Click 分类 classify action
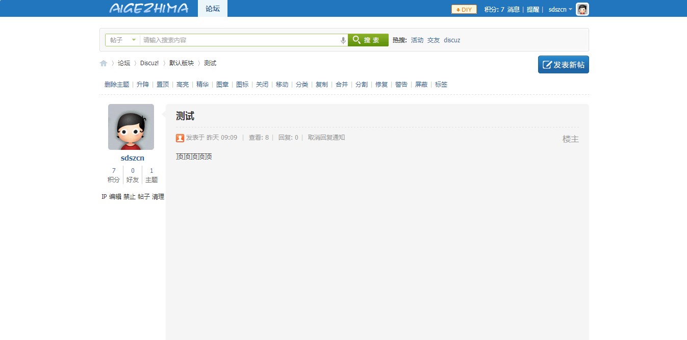This screenshot has width=687, height=340. [302, 85]
